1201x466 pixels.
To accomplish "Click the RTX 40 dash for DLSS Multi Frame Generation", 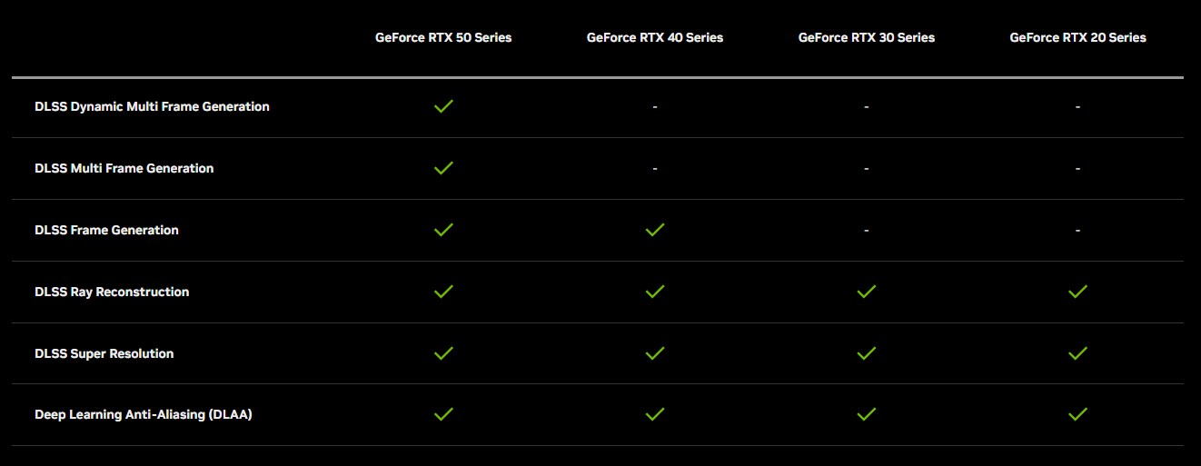I will pos(654,169).
